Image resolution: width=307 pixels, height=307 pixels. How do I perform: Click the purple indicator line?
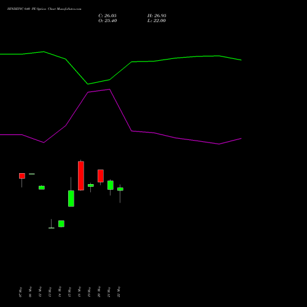(x=121, y=110)
